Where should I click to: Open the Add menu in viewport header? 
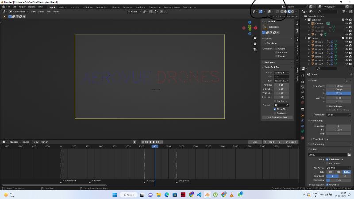click(49, 11)
